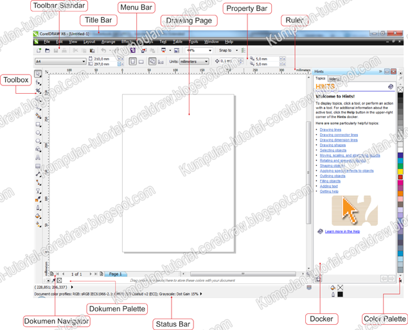This screenshot has height=330, width=408.
Task: Select the Basic Shapes tool in the toolbox
Action: tap(38, 149)
